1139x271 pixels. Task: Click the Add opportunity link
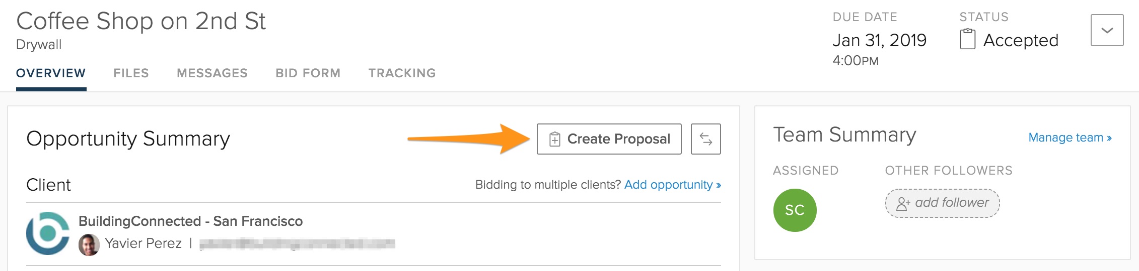coord(672,185)
